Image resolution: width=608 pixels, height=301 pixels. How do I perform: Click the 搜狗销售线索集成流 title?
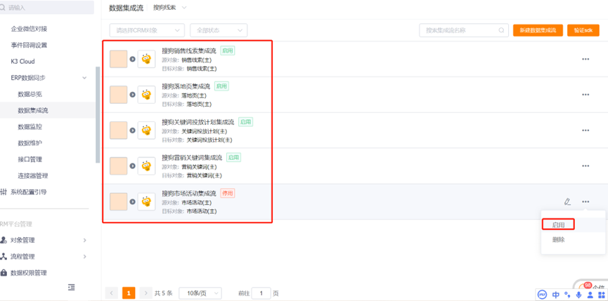[x=189, y=51]
